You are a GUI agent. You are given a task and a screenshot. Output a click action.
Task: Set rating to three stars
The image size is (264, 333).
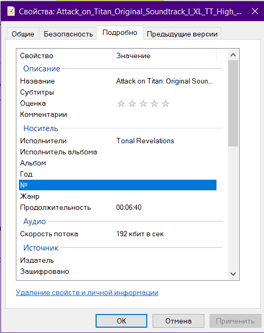pyautogui.click(x=143, y=104)
